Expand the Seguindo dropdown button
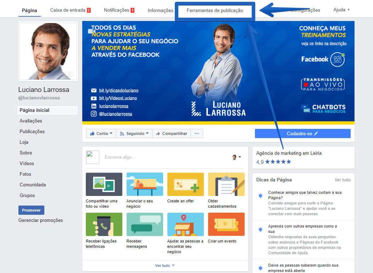This screenshot has width=373, height=273. [x=134, y=133]
